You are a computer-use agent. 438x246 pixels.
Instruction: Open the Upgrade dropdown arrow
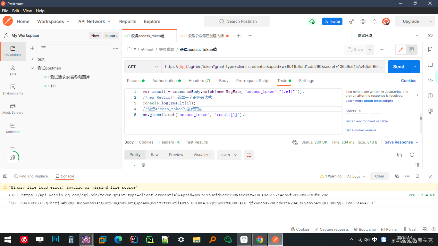431,21
